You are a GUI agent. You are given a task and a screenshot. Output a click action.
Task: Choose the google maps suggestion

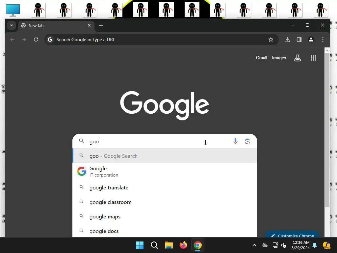(x=165, y=217)
